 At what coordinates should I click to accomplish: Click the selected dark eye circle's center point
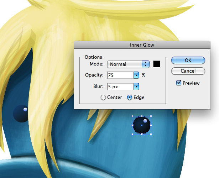pos(142,125)
